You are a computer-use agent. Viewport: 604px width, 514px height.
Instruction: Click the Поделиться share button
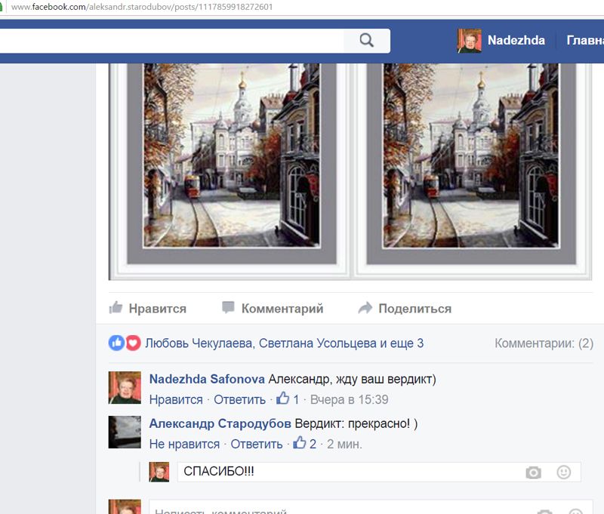[x=405, y=308]
